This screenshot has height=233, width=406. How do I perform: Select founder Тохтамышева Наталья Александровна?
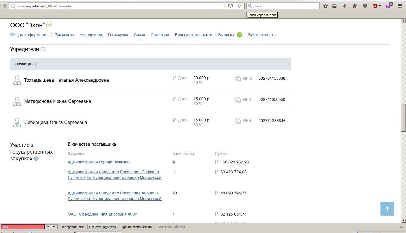tap(66, 80)
